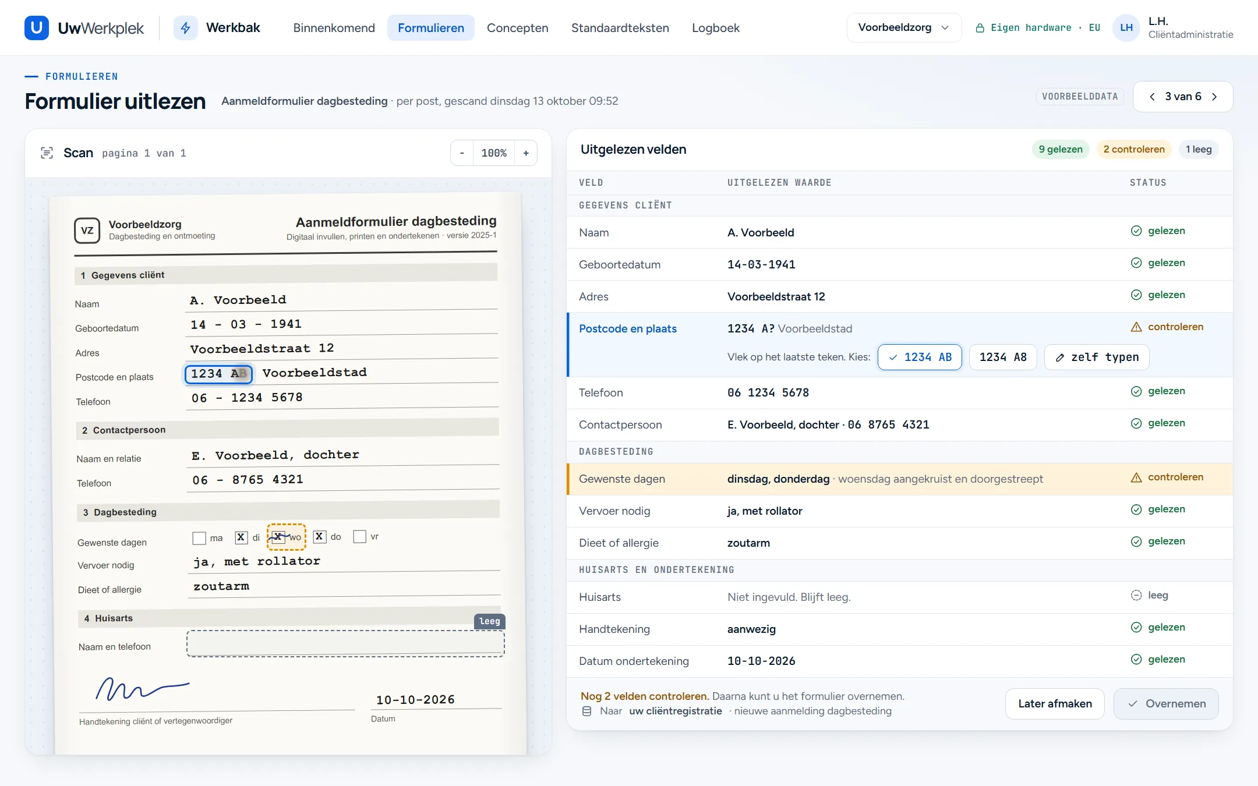Image resolution: width=1258 pixels, height=786 pixels.
Task: Select the empty Huisarts field on scan
Action: 345,643
